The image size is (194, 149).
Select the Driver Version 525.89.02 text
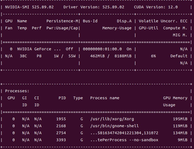[94, 7]
